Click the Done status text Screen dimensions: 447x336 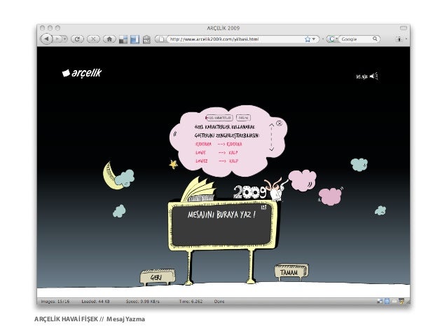click(x=219, y=302)
